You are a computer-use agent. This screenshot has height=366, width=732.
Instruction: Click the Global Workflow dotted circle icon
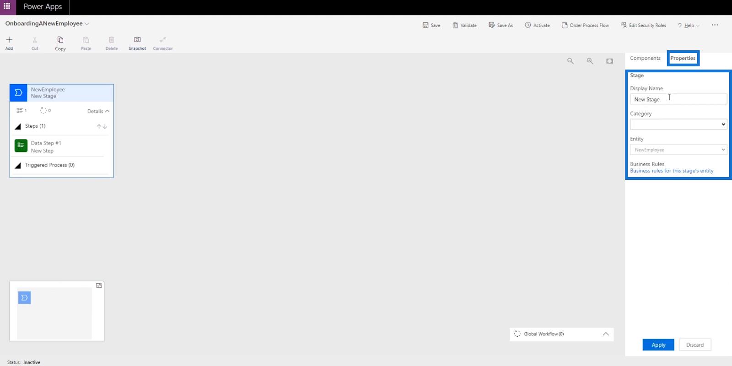517,334
